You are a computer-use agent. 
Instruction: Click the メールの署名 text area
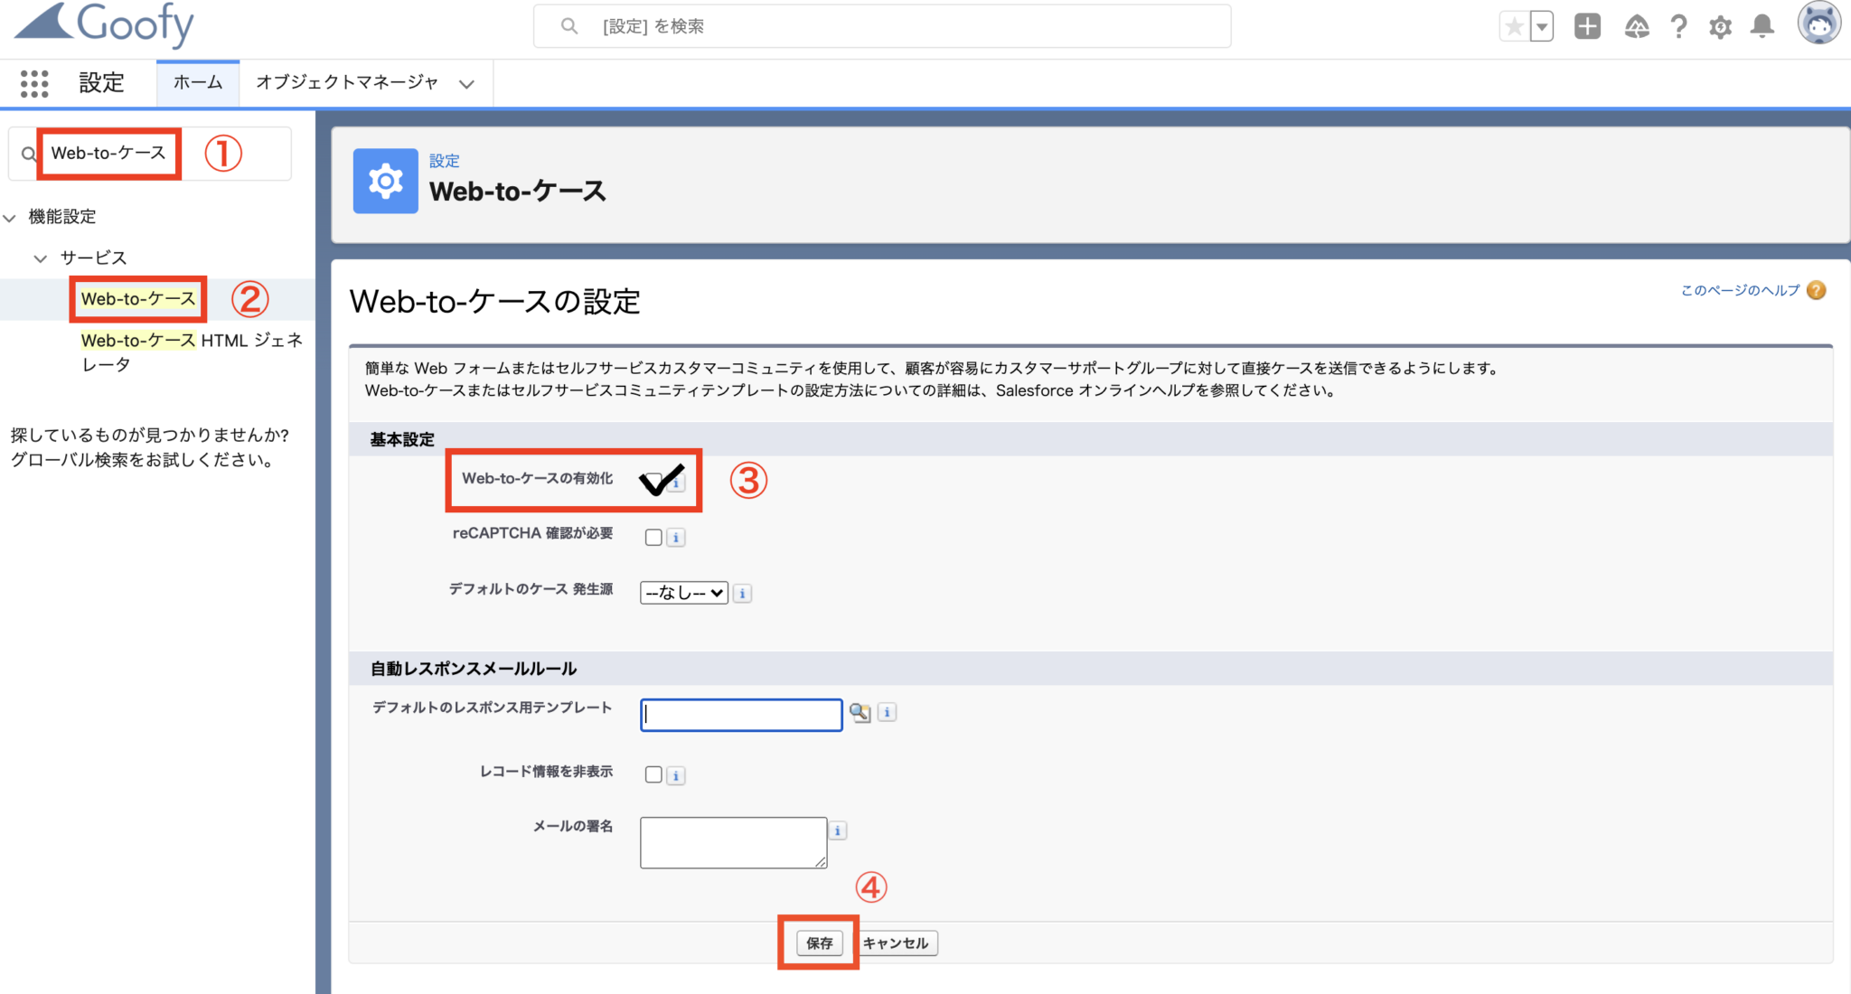point(732,841)
